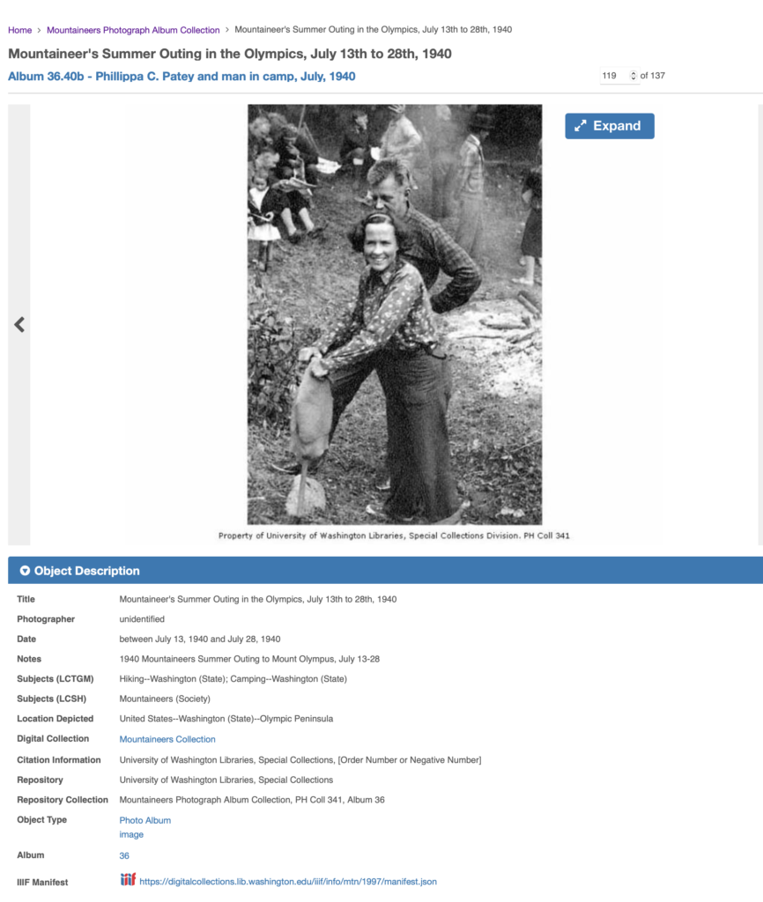Go to Home breadcrumb link
Viewport: 763px width, 902px height.
click(19, 30)
